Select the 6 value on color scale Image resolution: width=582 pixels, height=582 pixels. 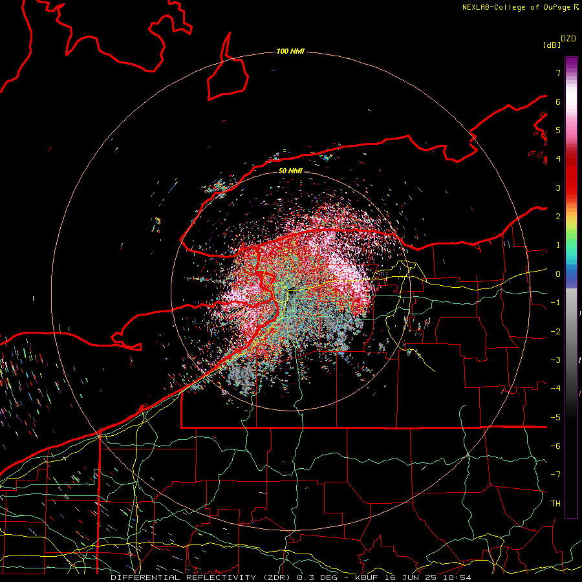click(558, 102)
